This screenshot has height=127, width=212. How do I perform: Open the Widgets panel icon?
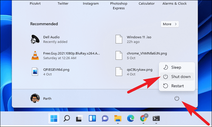tap(92, 118)
